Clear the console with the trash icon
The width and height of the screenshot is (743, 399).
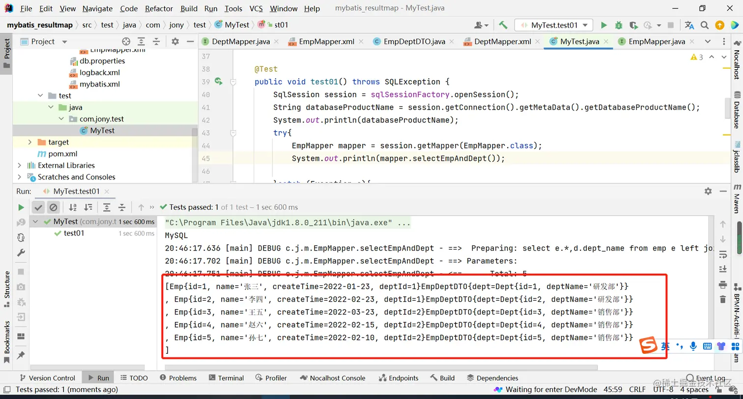click(x=723, y=299)
